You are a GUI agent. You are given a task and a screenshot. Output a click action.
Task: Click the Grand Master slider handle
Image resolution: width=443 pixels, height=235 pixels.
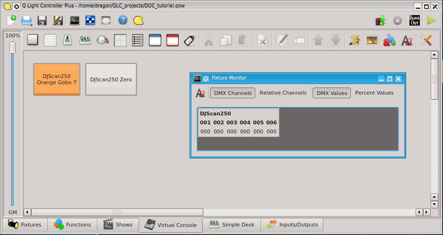click(x=12, y=47)
